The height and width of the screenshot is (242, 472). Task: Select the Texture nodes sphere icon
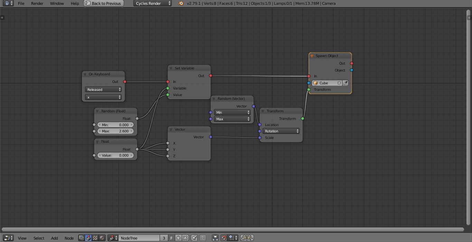pos(102,238)
